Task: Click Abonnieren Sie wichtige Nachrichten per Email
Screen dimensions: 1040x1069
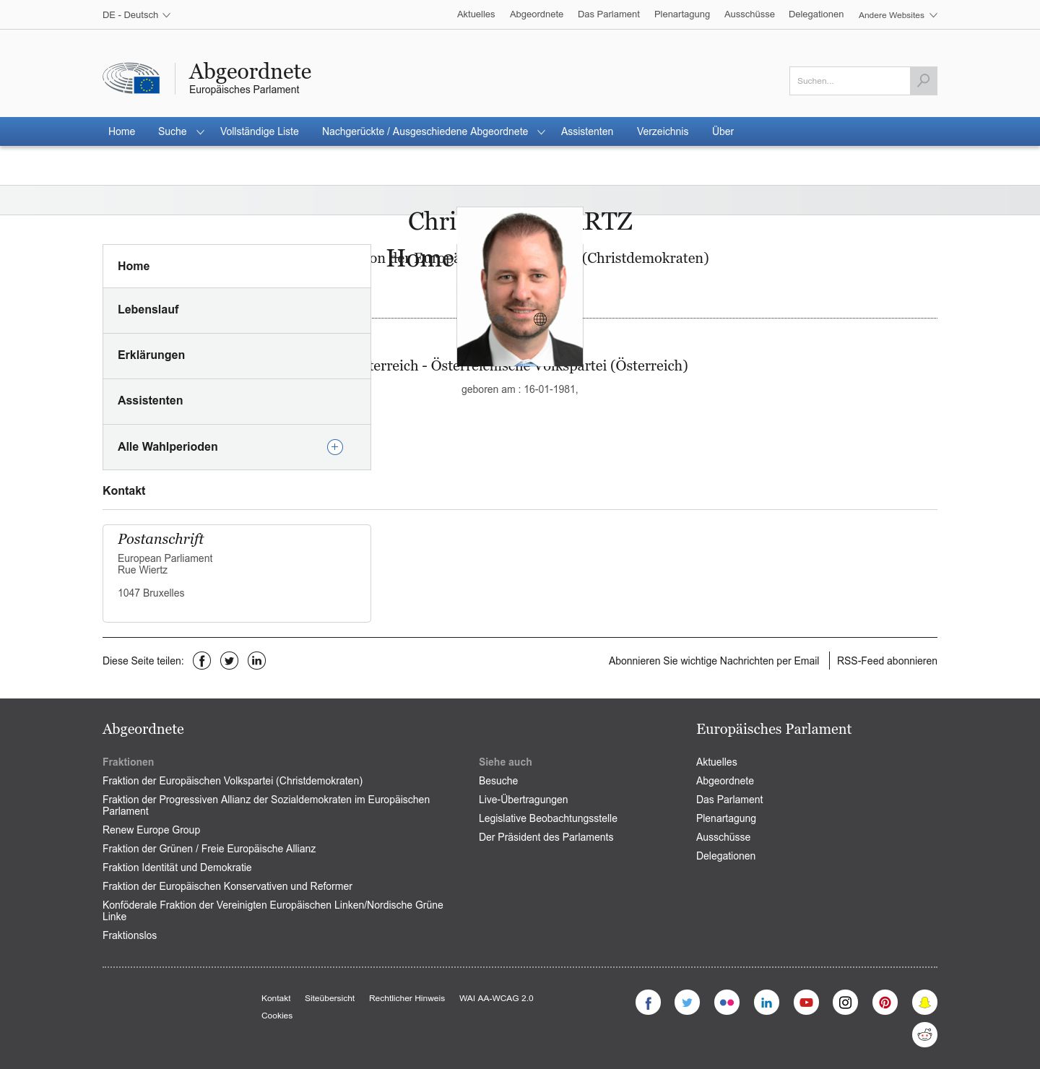Action: [x=714, y=661]
